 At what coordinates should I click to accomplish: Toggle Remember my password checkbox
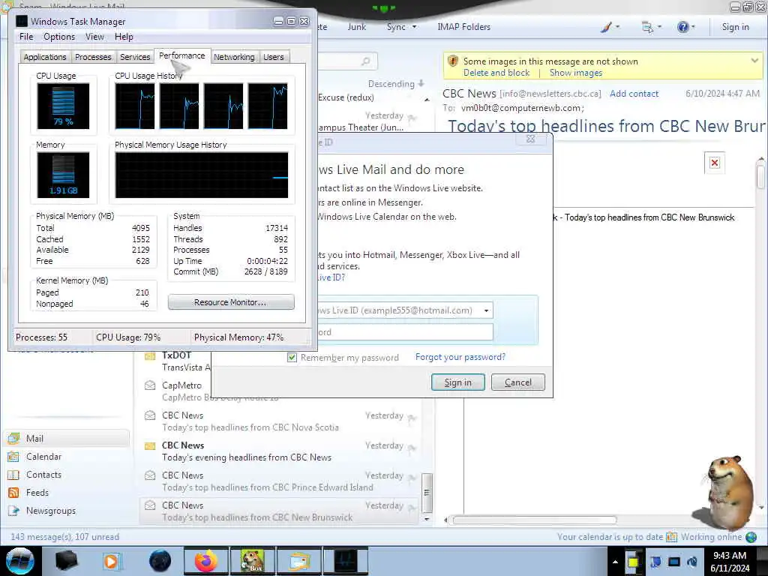(x=292, y=358)
